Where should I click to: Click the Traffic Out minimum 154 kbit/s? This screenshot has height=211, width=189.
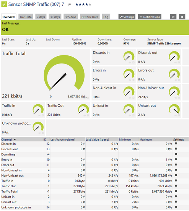click(132, 186)
